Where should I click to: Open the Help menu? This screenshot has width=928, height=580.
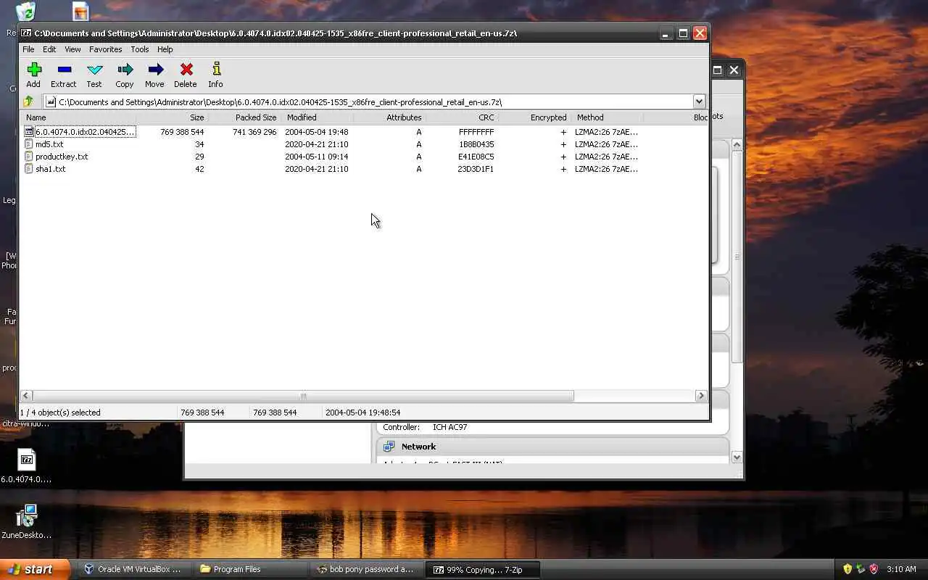click(x=165, y=49)
